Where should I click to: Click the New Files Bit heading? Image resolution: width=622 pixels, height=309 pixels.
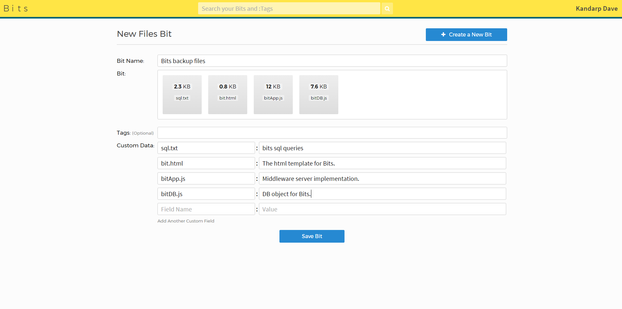coord(144,34)
